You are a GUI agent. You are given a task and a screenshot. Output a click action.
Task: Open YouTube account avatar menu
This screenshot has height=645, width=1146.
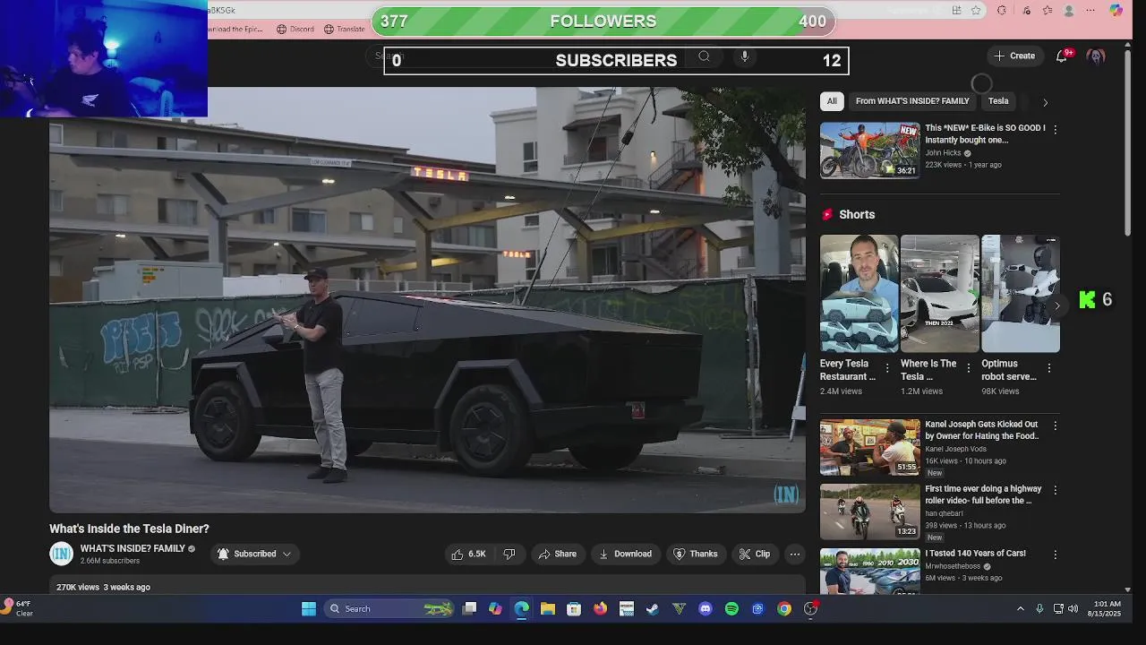1096,56
